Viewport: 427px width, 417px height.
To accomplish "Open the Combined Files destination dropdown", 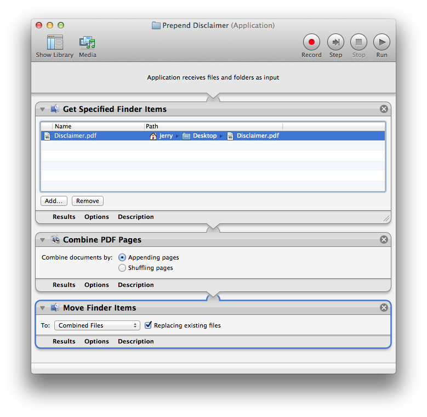I will click(97, 325).
